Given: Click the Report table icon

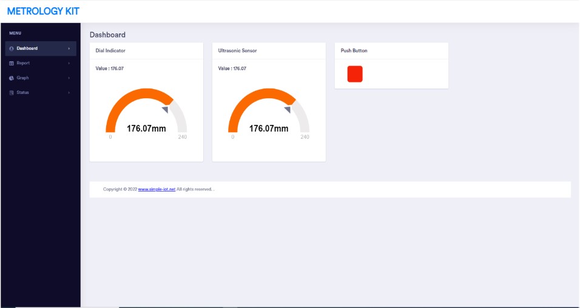Looking at the screenshot, I should [12, 63].
